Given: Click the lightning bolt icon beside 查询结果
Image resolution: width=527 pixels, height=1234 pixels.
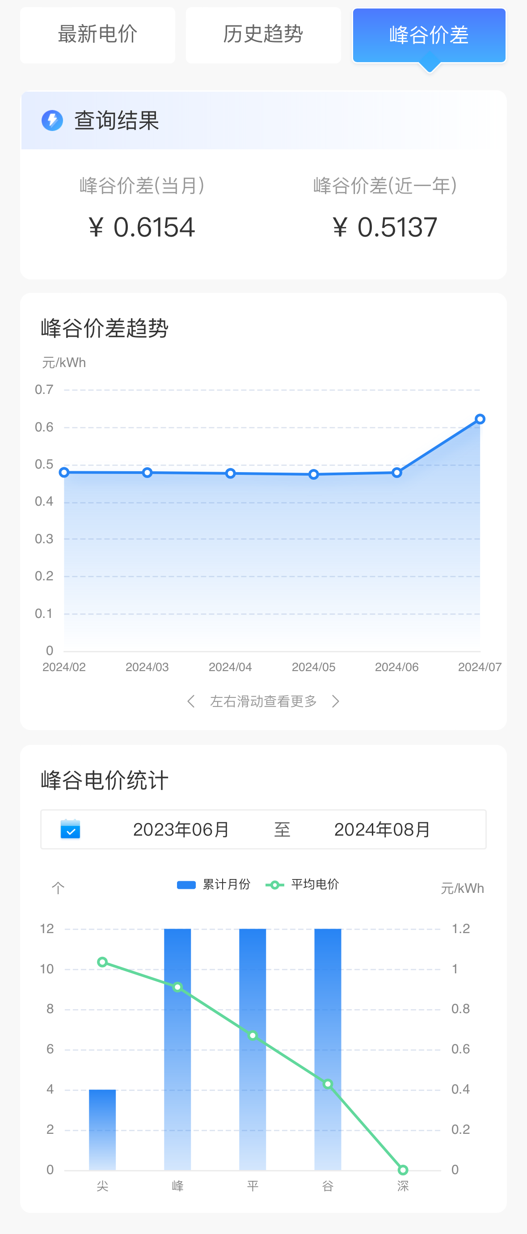Looking at the screenshot, I should click(52, 120).
